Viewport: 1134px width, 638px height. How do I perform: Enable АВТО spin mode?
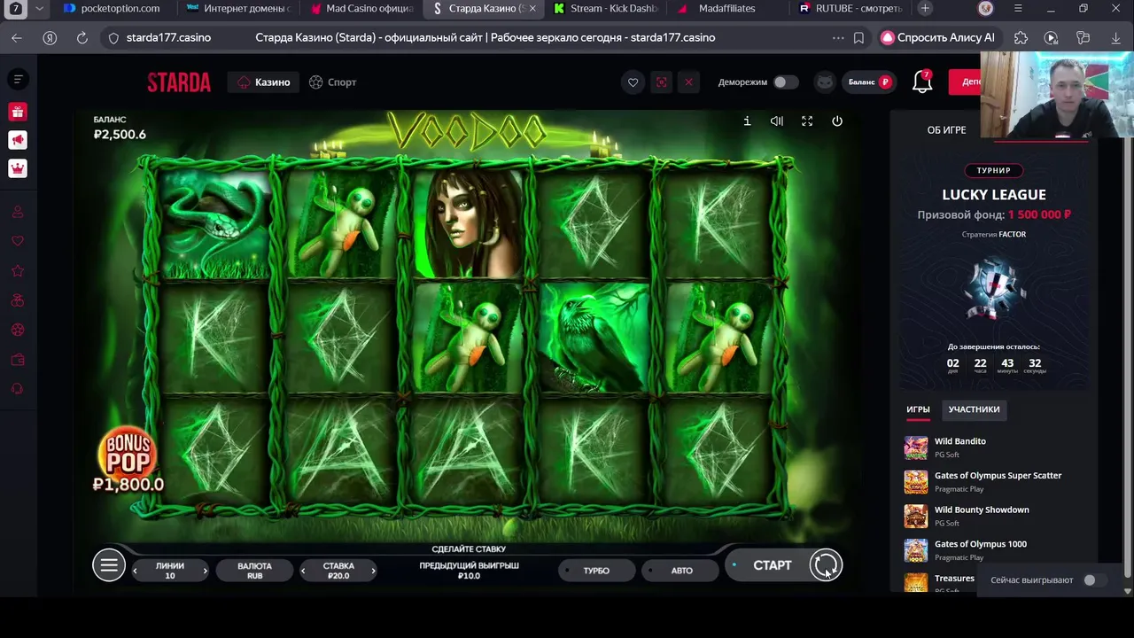coord(681,571)
